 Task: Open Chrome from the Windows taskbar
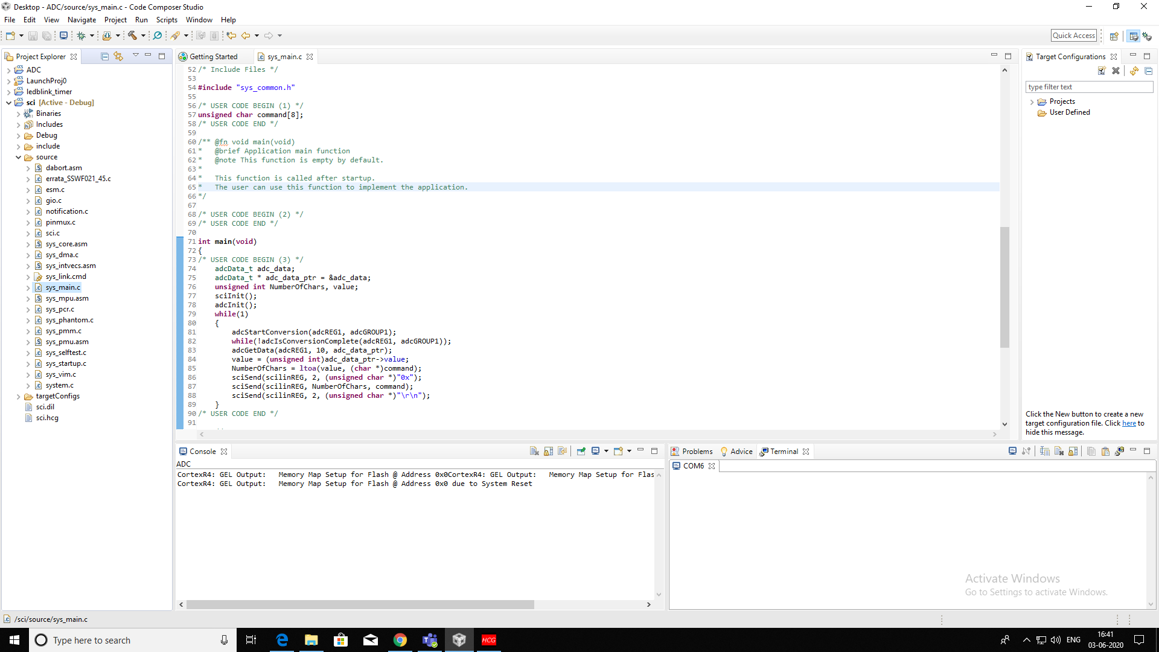pos(400,640)
